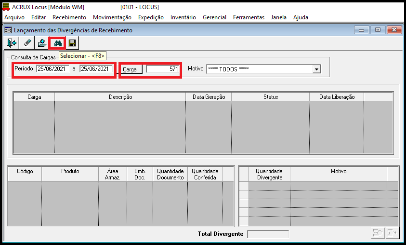Click the binoculars Selecionar icon
This screenshot has height=245, width=406.
pos(57,43)
